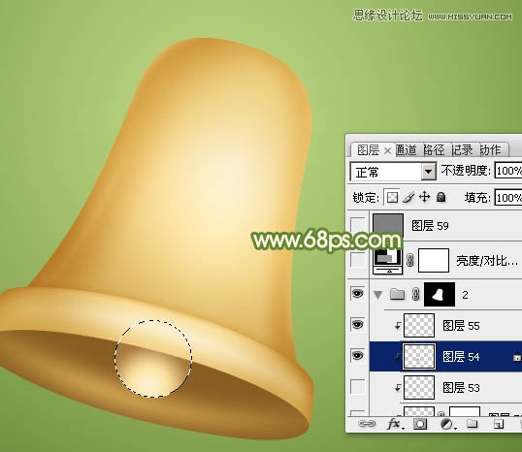Screen dimensions: 522x452
Task: Select layer named 图层 59
Action: [430, 226]
